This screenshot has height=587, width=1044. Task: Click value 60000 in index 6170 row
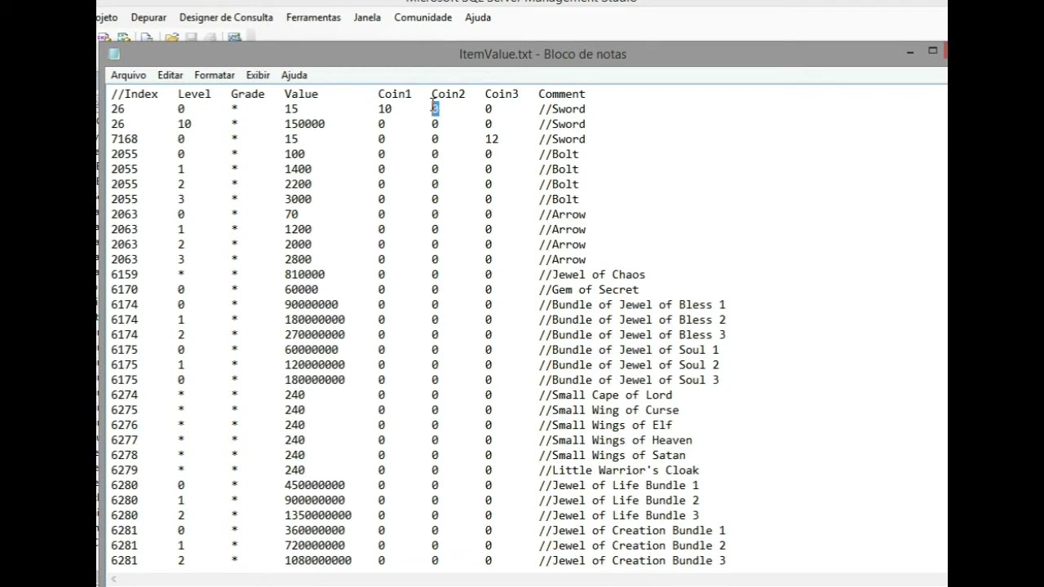coord(301,290)
